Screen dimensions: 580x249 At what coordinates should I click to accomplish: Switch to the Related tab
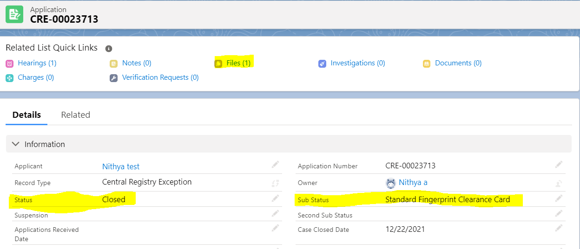click(x=75, y=115)
